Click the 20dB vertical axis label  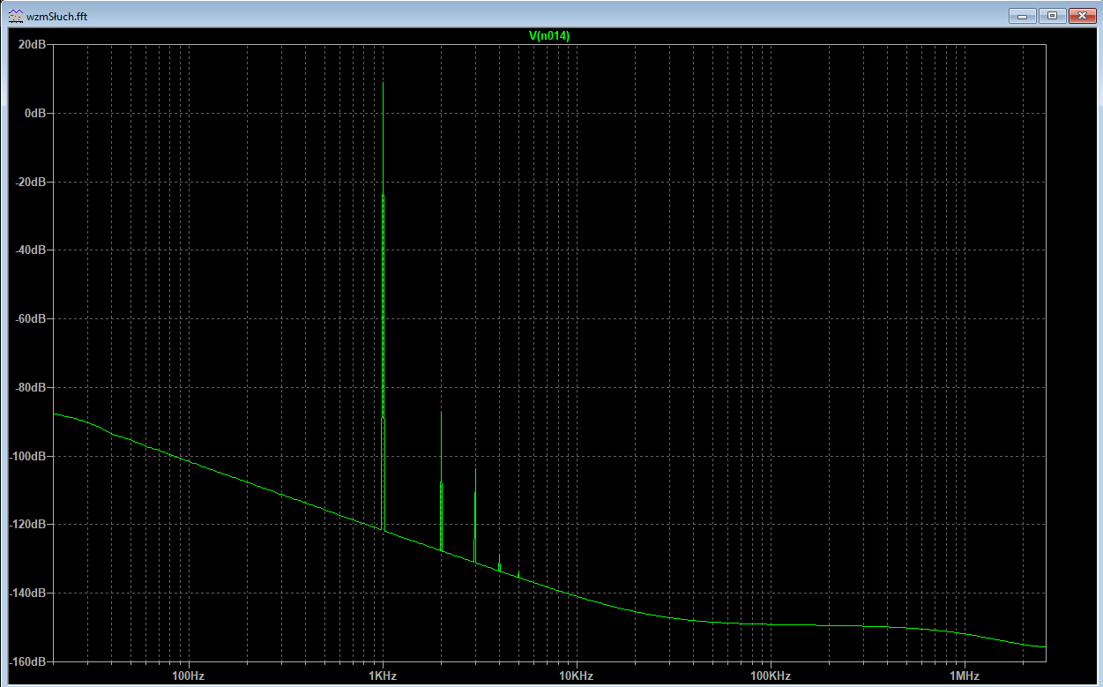pos(32,45)
